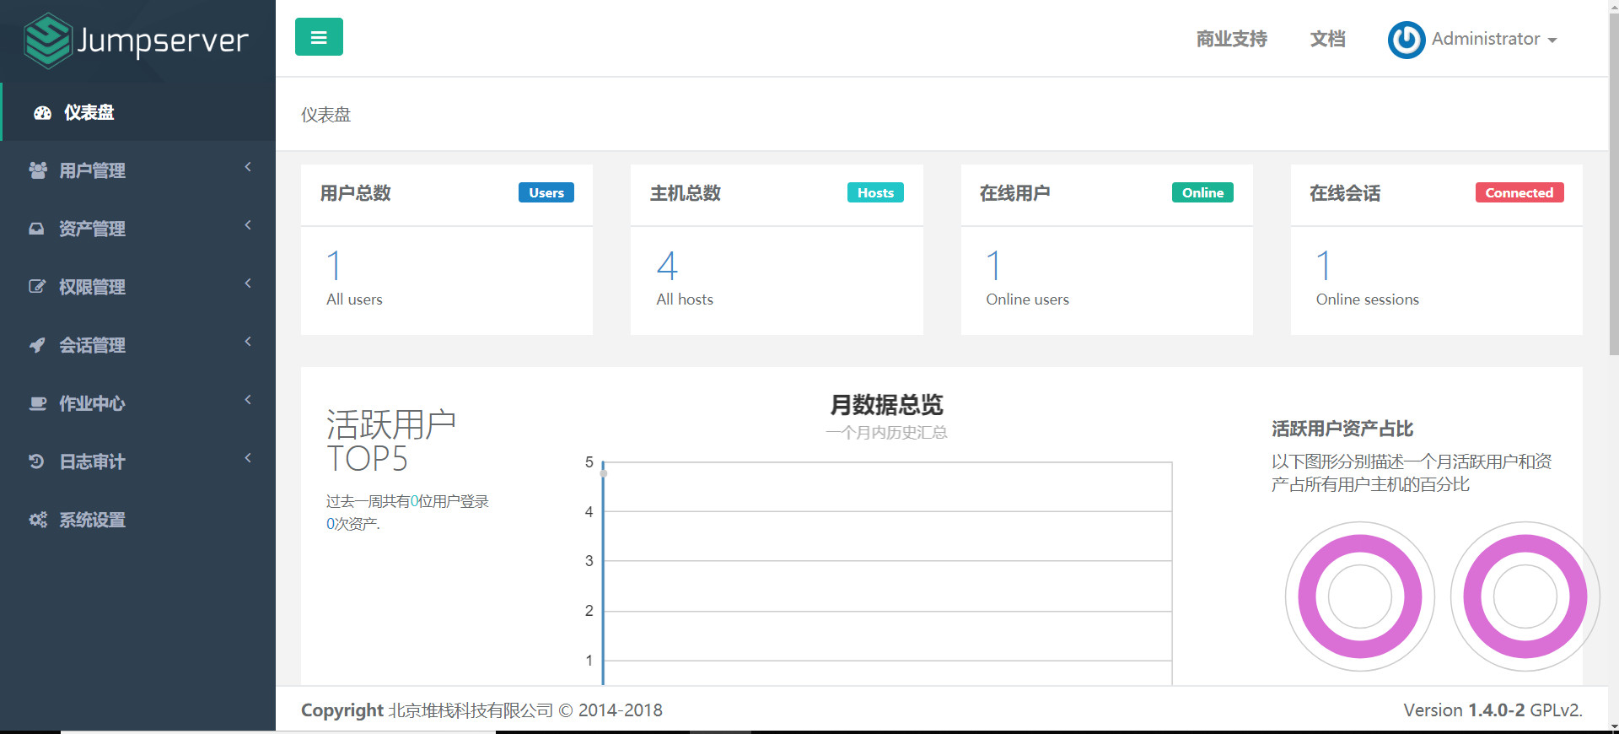
Task: Click the Online users count 1
Action: pos(994,266)
